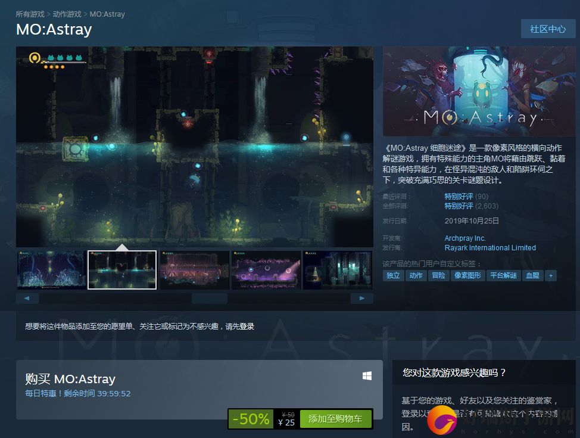Click the right arrow of thumbnail strip
The width and height of the screenshot is (580, 438).
362,299
